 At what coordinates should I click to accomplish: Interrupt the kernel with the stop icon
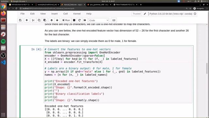click(x=74, y=20)
